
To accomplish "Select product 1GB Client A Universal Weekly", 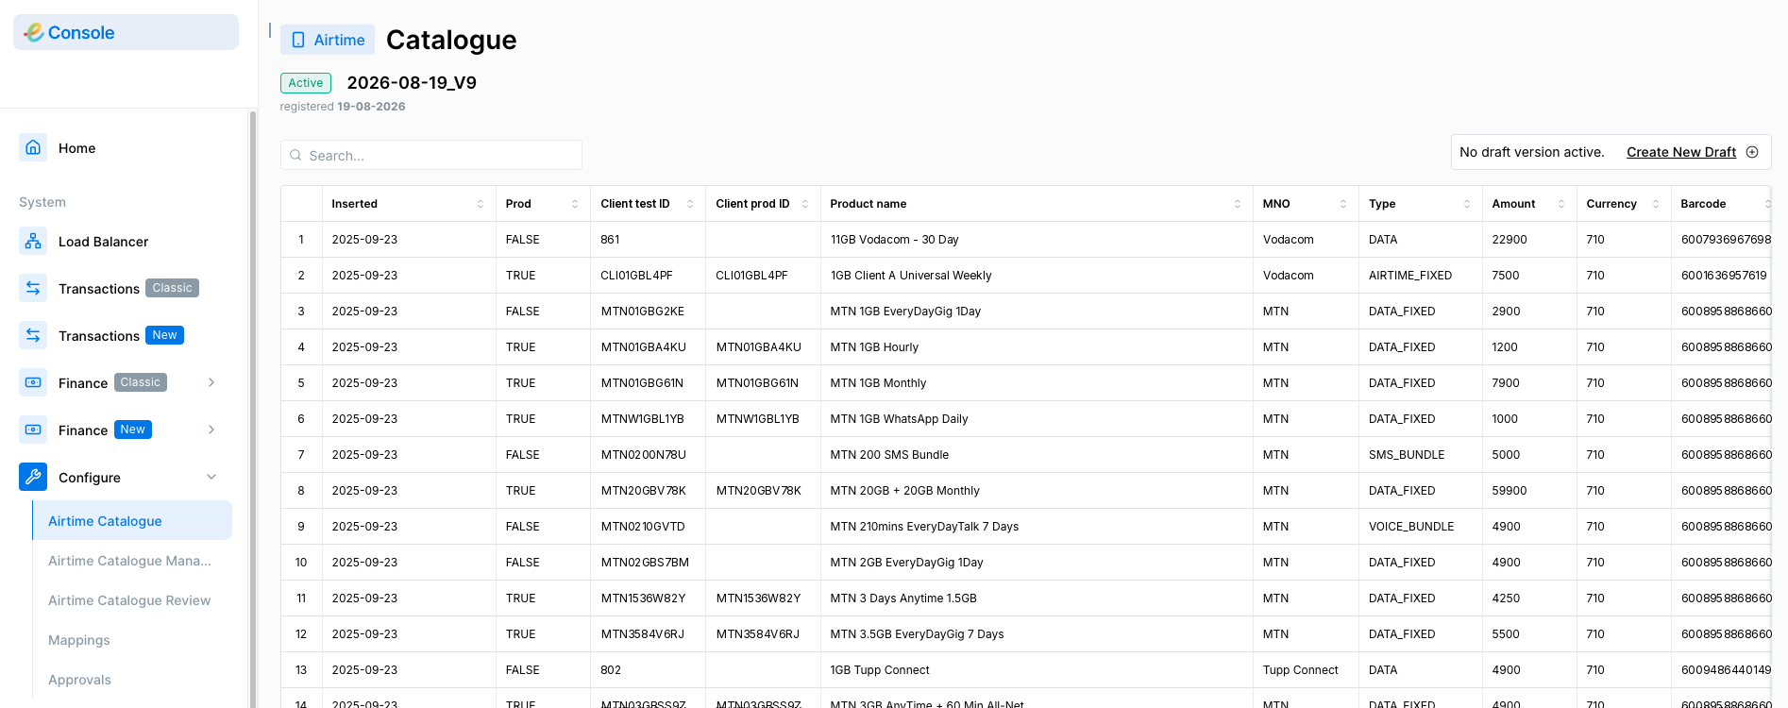I will click(911, 276).
